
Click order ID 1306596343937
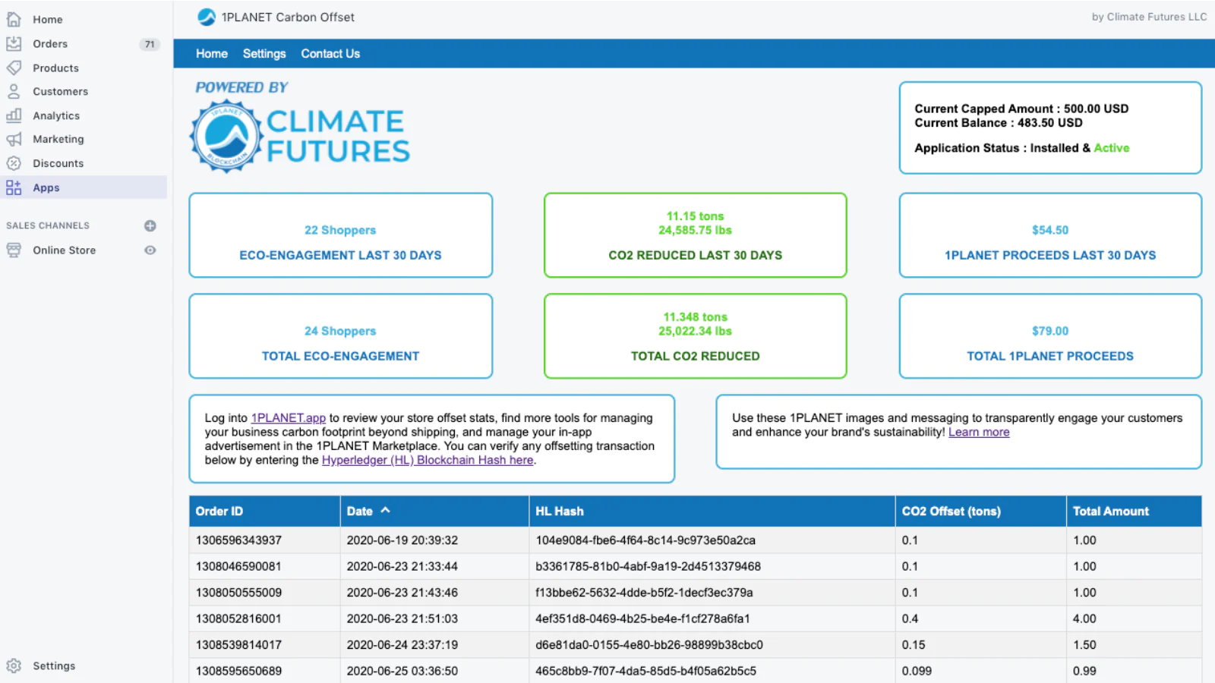[238, 540]
